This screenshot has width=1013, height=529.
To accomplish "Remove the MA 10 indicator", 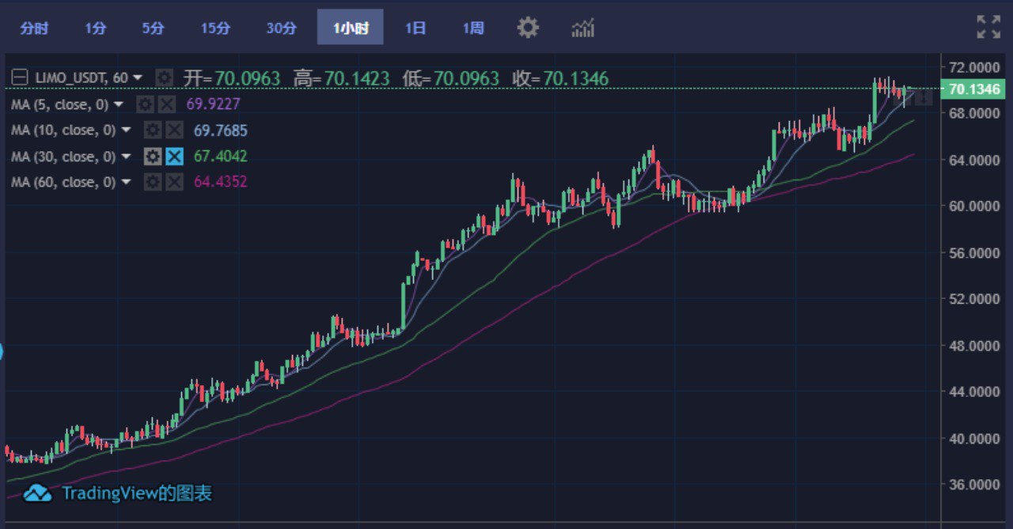I will pyautogui.click(x=174, y=130).
